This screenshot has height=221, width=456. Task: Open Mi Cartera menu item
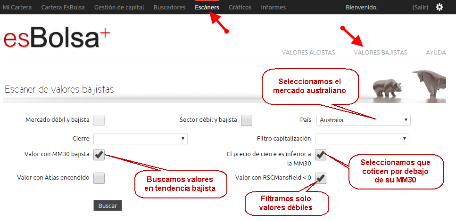[17, 7]
